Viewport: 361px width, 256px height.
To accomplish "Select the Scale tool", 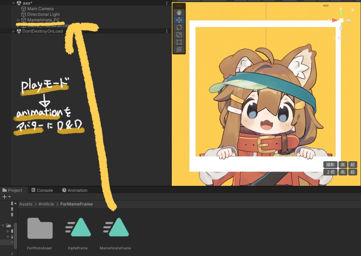I will (x=179, y=35).
